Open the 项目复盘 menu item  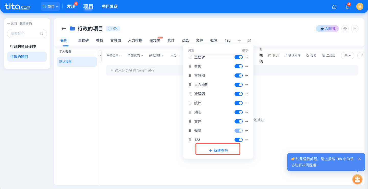tap(109, 6)
